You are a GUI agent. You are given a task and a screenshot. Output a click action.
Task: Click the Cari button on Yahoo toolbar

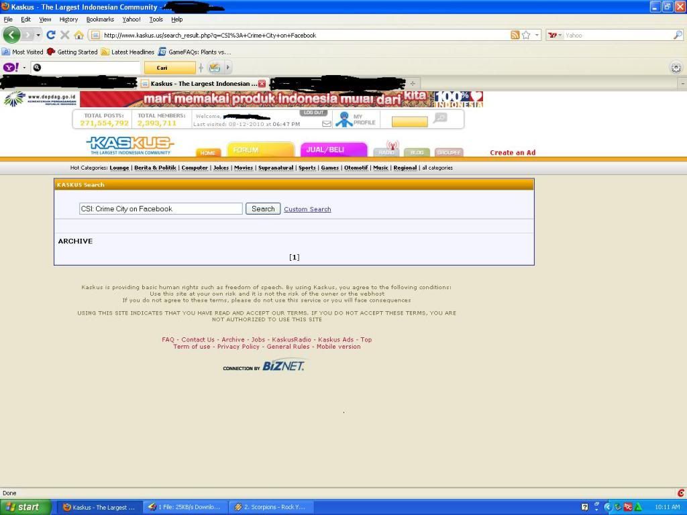170,68
